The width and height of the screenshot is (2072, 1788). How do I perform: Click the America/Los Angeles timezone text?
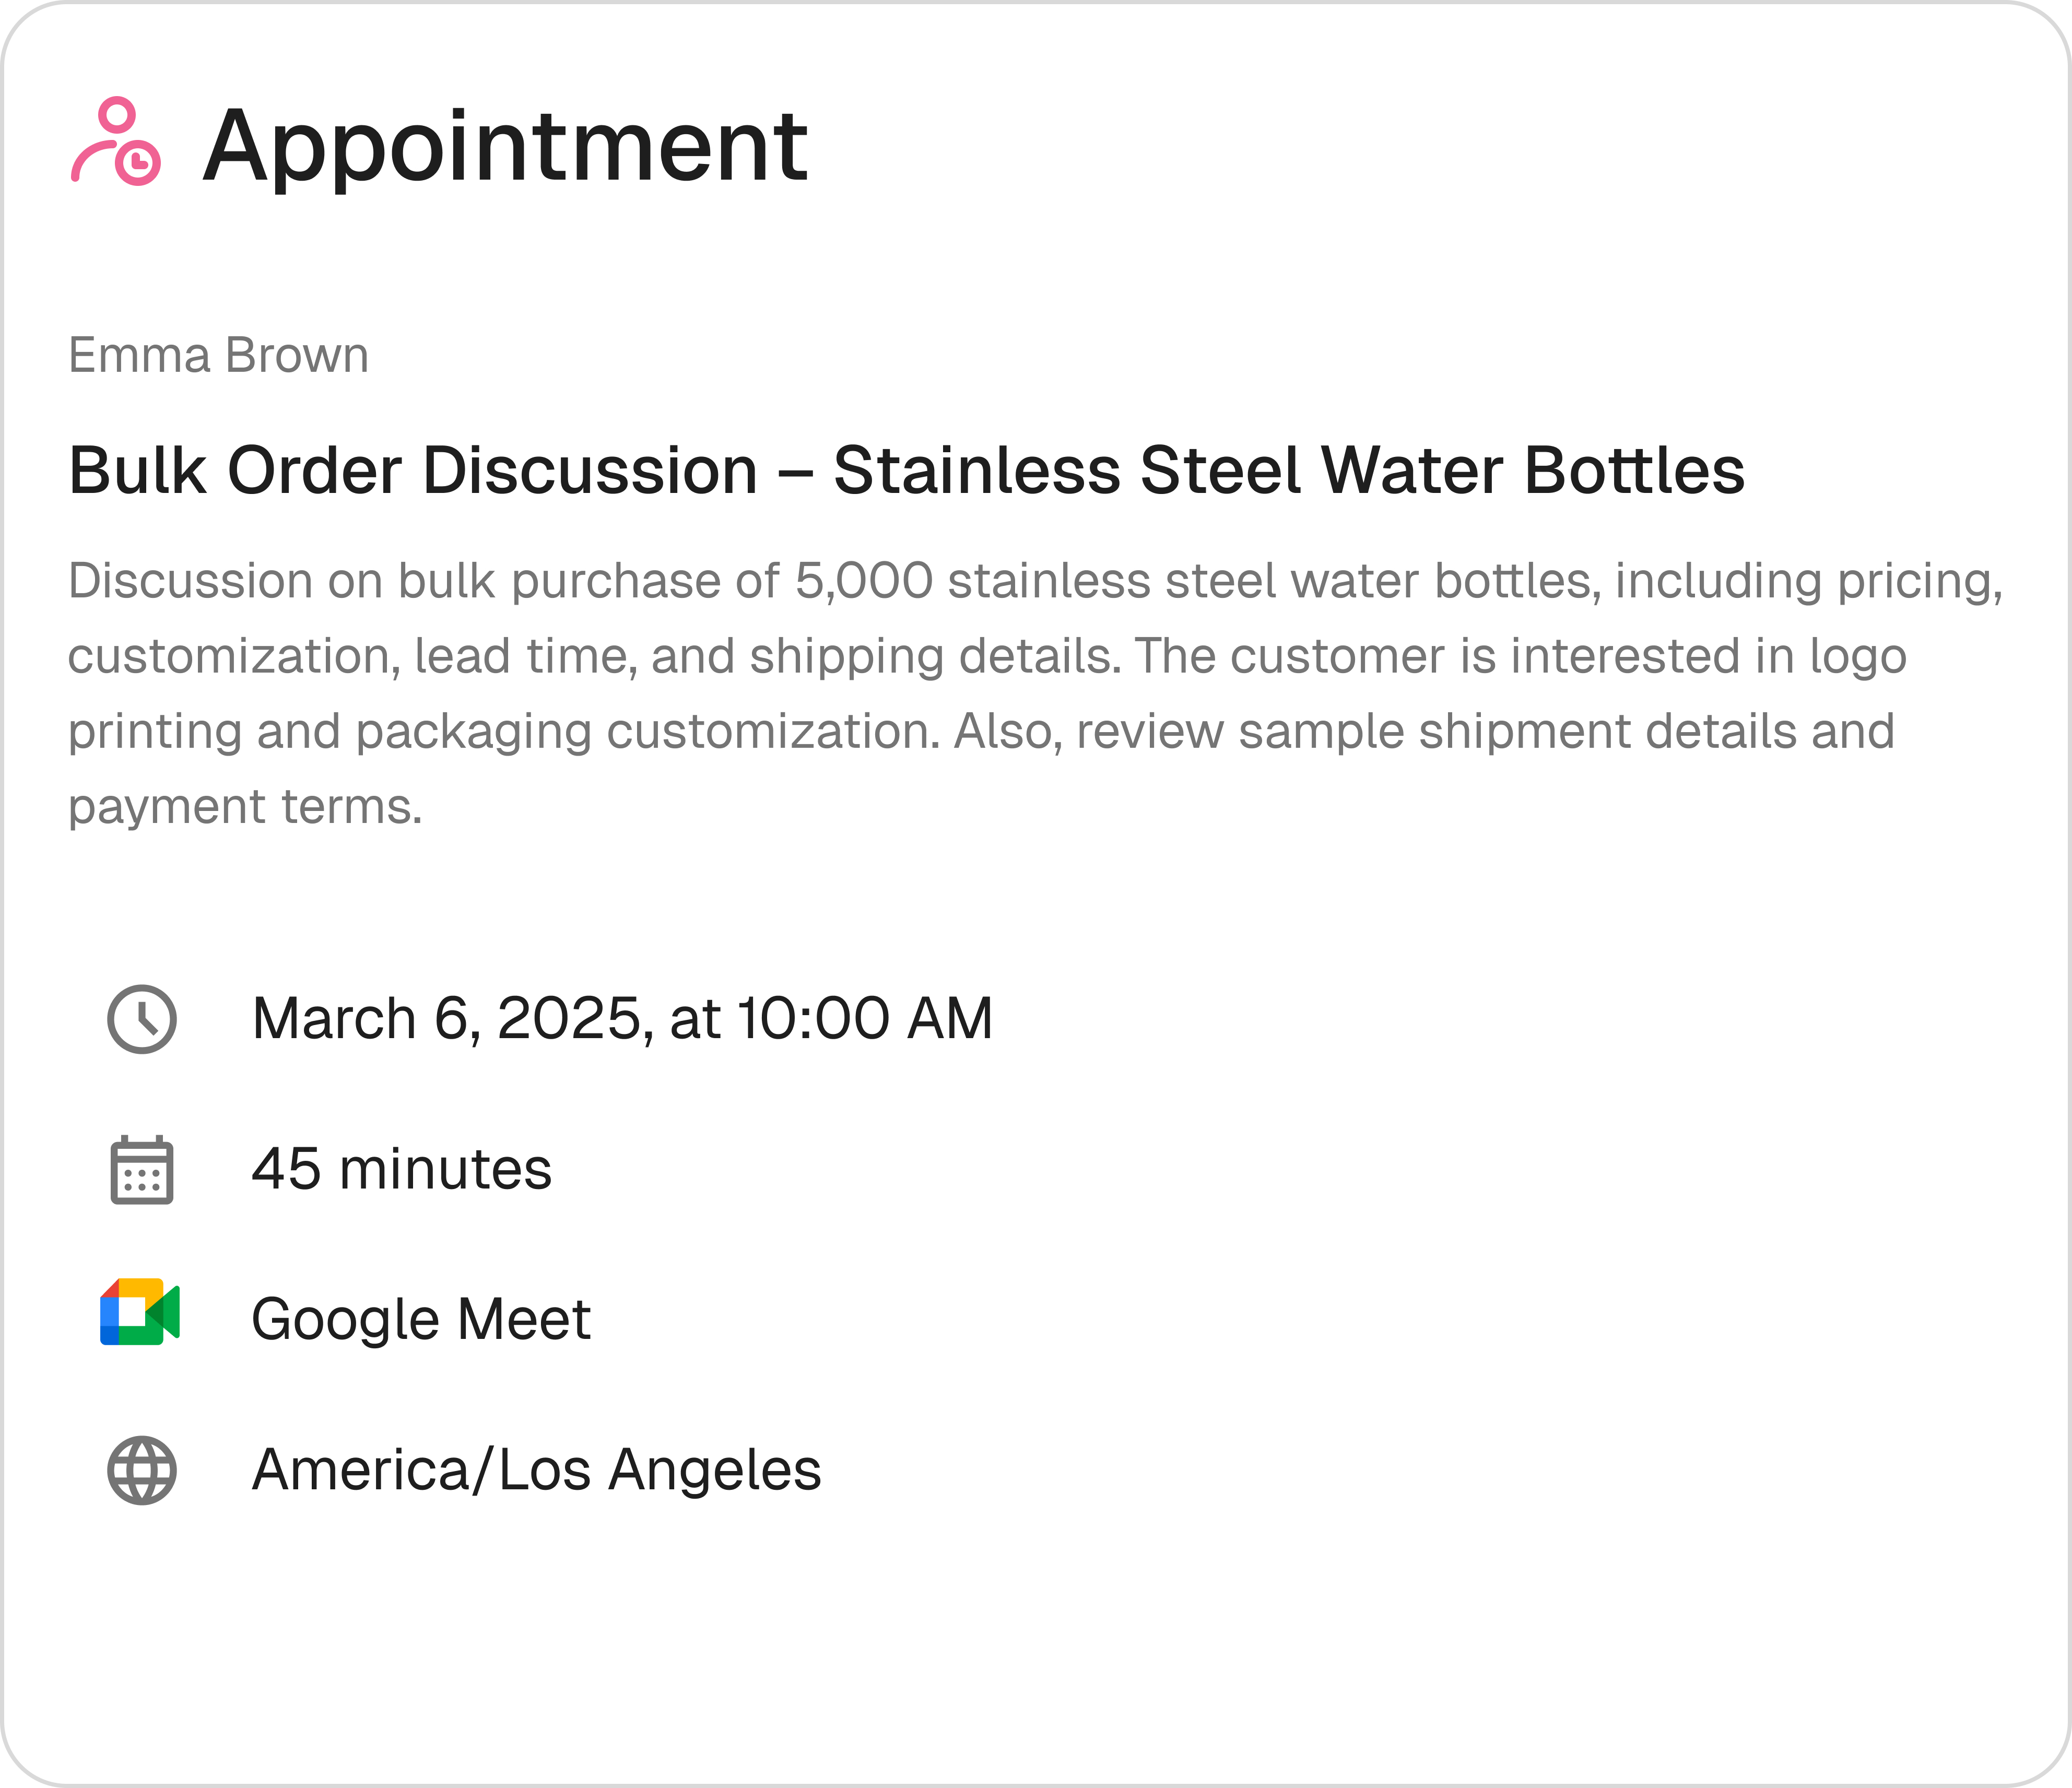(x=537, y=1470)
